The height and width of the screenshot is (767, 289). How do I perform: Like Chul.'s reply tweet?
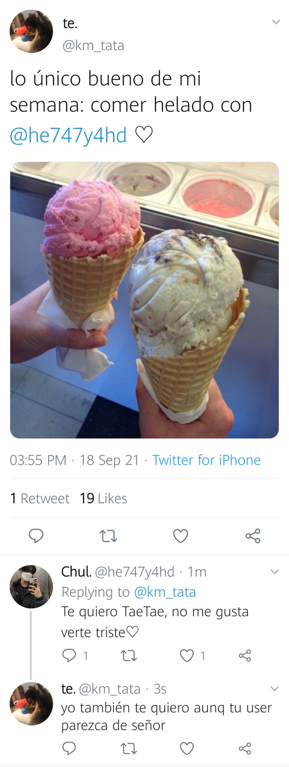point(187,656)
